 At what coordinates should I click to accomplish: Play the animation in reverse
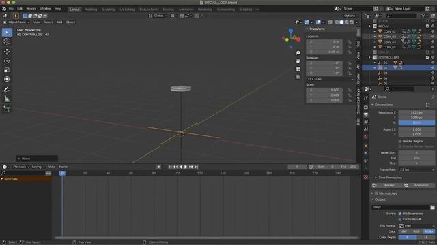(x=180, y=167)
